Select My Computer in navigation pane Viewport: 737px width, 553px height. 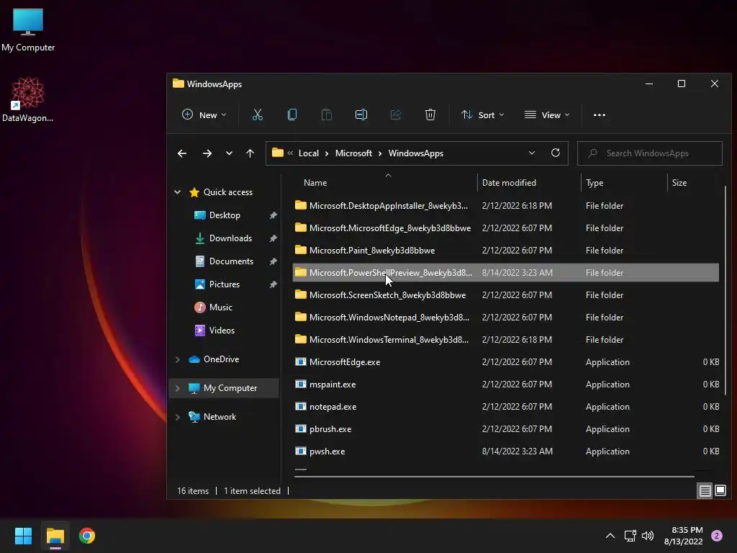224,388
